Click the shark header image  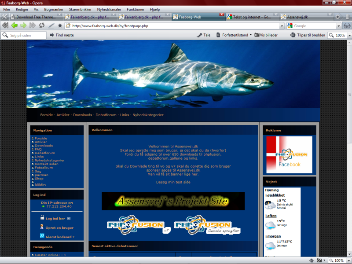173,74
